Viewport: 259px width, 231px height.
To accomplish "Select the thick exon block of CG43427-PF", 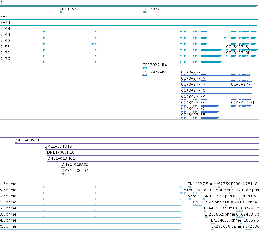I will (x=210, y=106).
